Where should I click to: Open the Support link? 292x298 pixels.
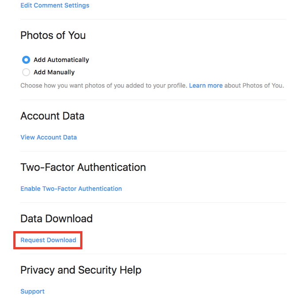click(x=32, y=291)
